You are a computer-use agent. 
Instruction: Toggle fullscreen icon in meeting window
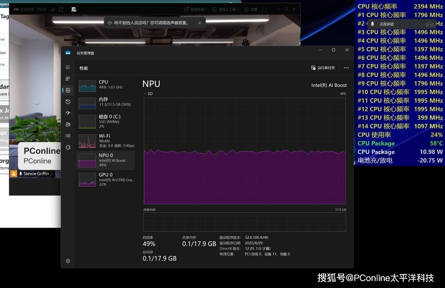(x=264, y=9)
